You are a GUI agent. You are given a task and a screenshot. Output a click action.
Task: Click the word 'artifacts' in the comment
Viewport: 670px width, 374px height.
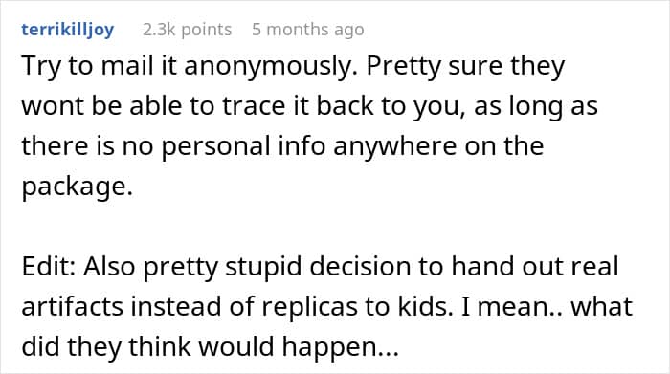coord(72,306)
